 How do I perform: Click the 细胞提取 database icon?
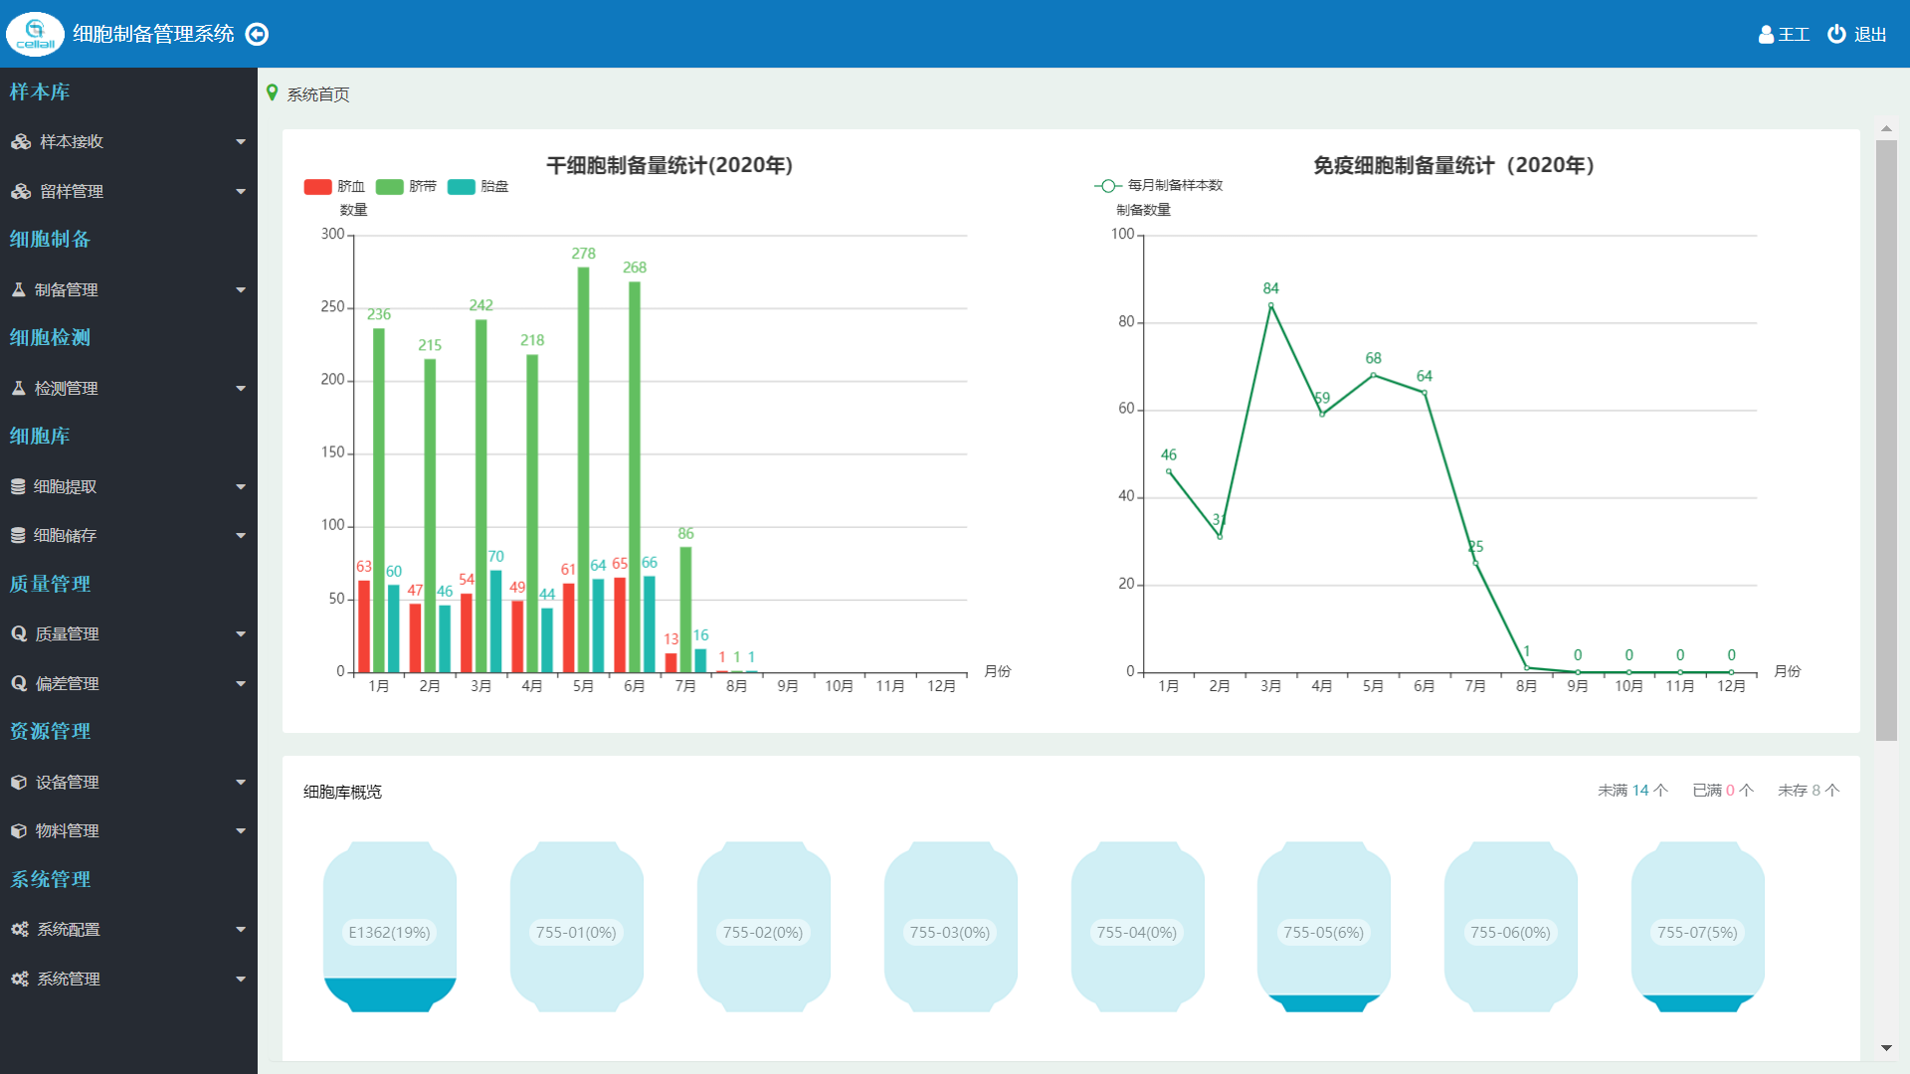coord(18,486)
